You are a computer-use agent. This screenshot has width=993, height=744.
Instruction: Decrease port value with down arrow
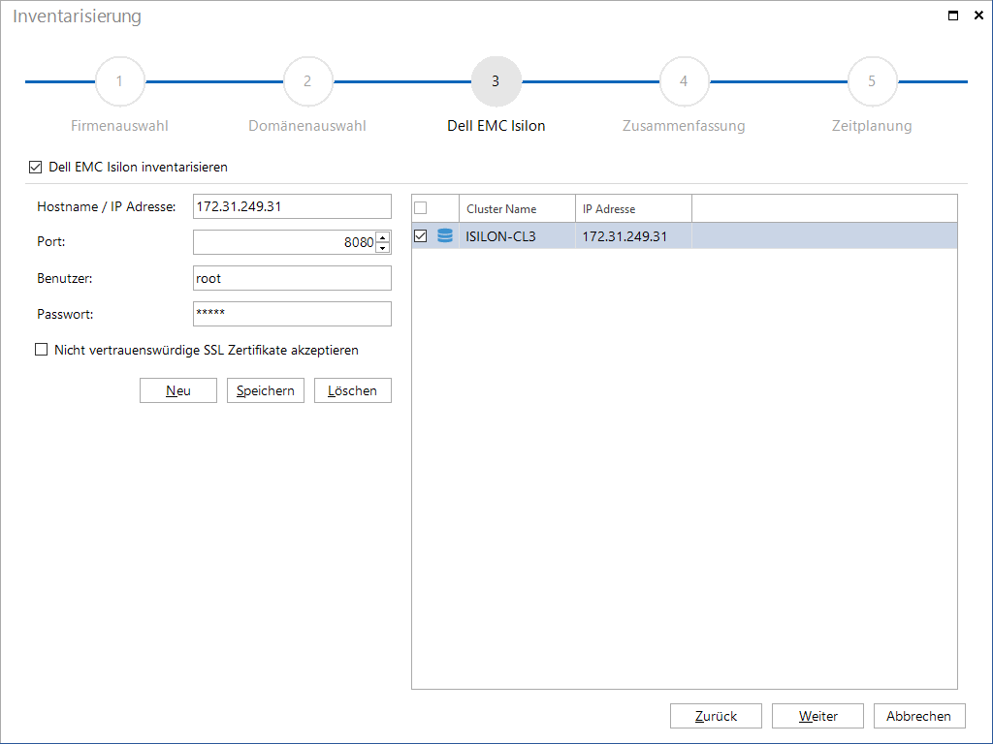[x=382, y=247]
